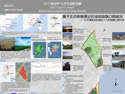Viewport: 125px width, 94px height.
Task: Open the grassy field with trees photo
Action: coord(67,45)
